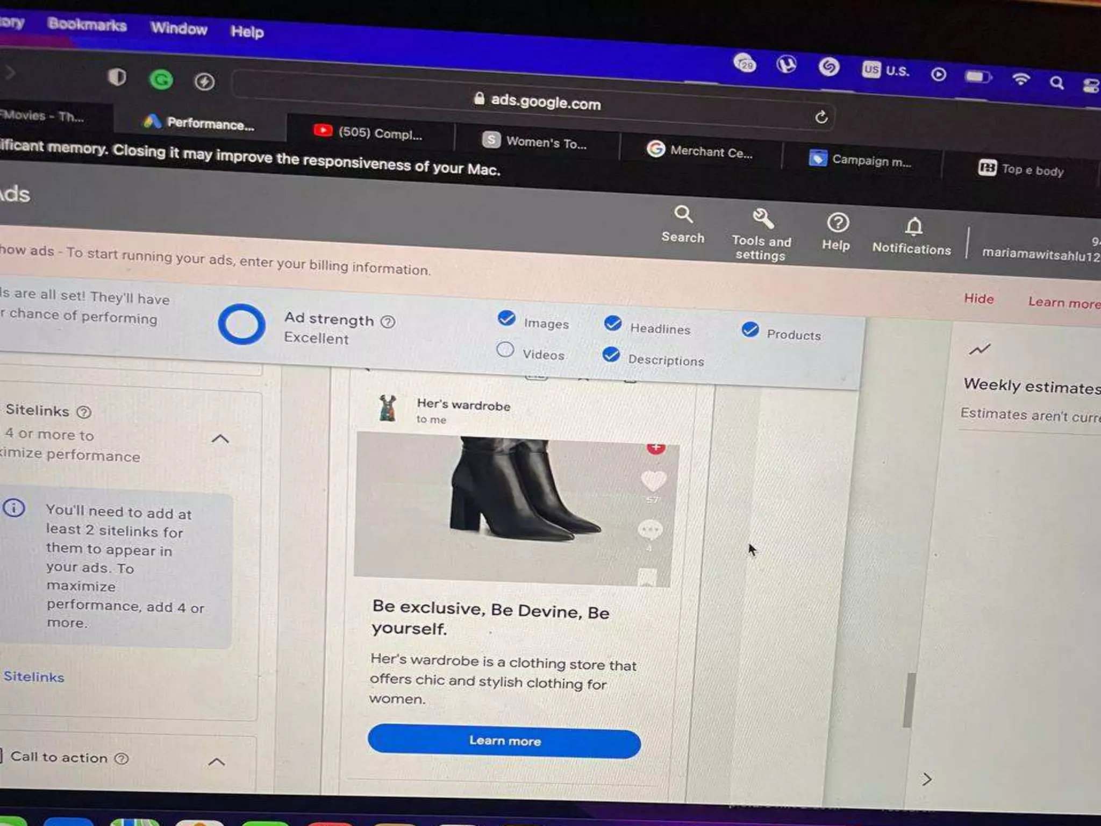Toggle the Videos checklist circle

(505, 350)
